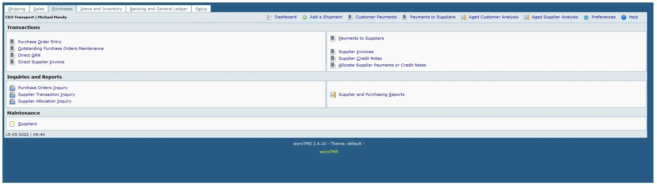Open the Supplier and Purchasing Reports link
The image size is (657, 186).
tap(371, 94)
